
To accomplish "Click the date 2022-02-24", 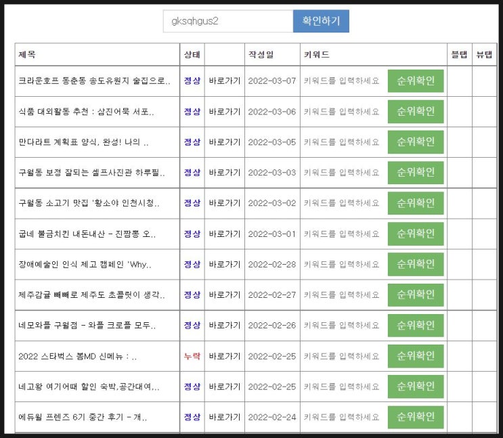I will (272, 417).
